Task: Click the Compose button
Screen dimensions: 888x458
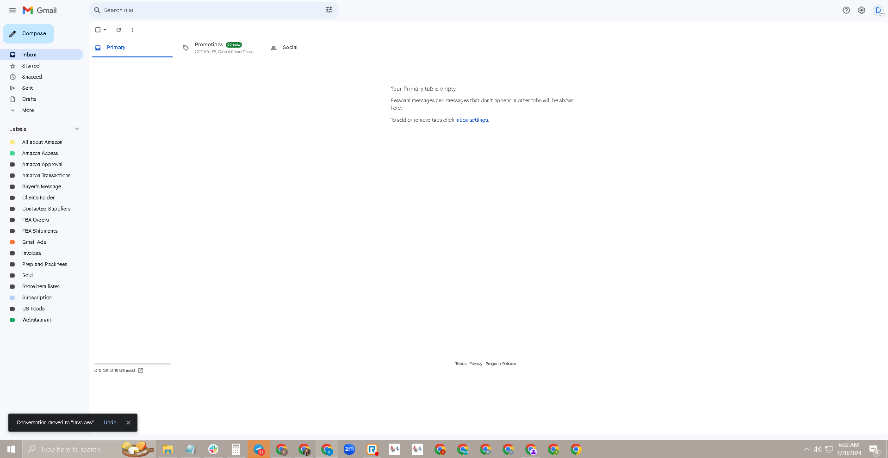Action: [x=28, y=34]
